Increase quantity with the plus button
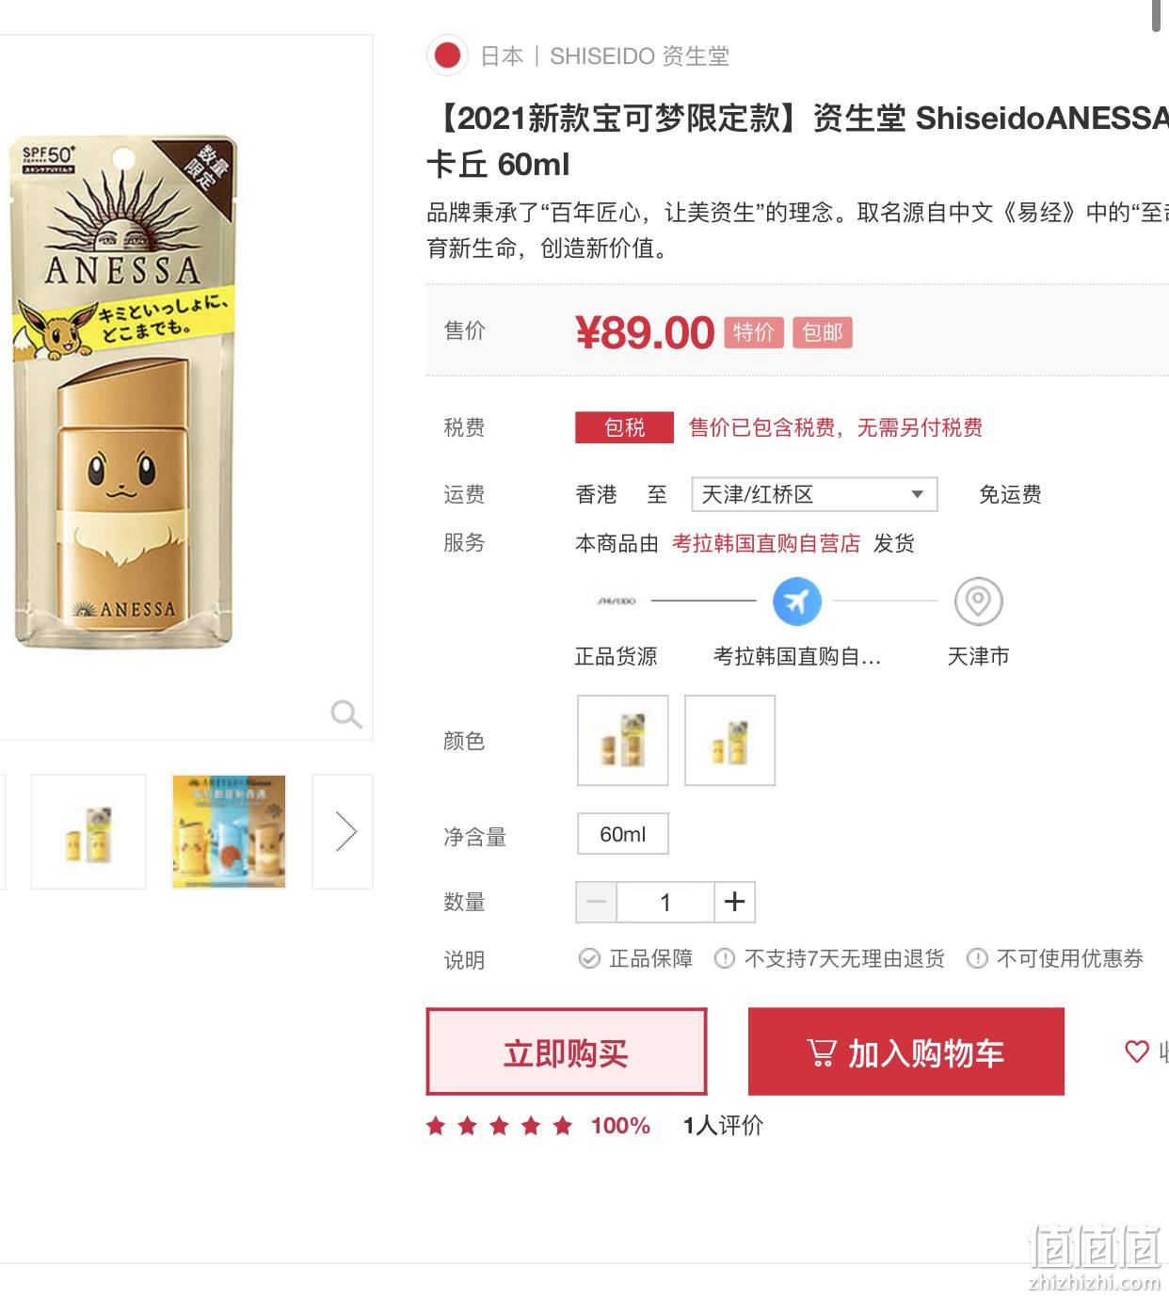1169x1299 pixels. 734,902
